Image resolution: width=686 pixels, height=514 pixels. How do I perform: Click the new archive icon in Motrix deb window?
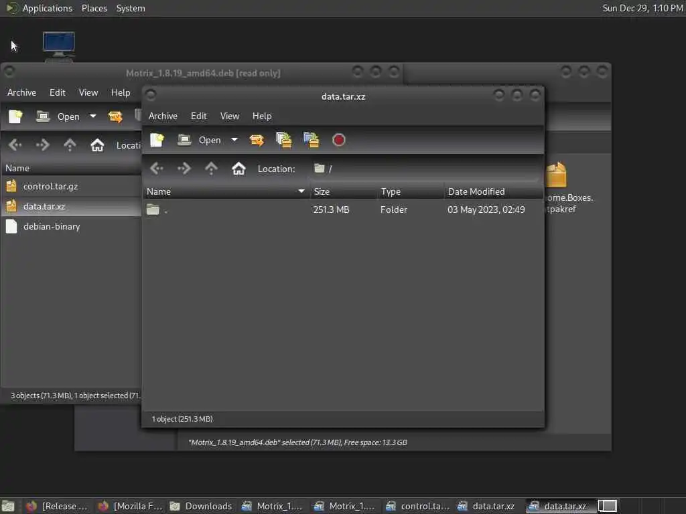pos(15,116)
